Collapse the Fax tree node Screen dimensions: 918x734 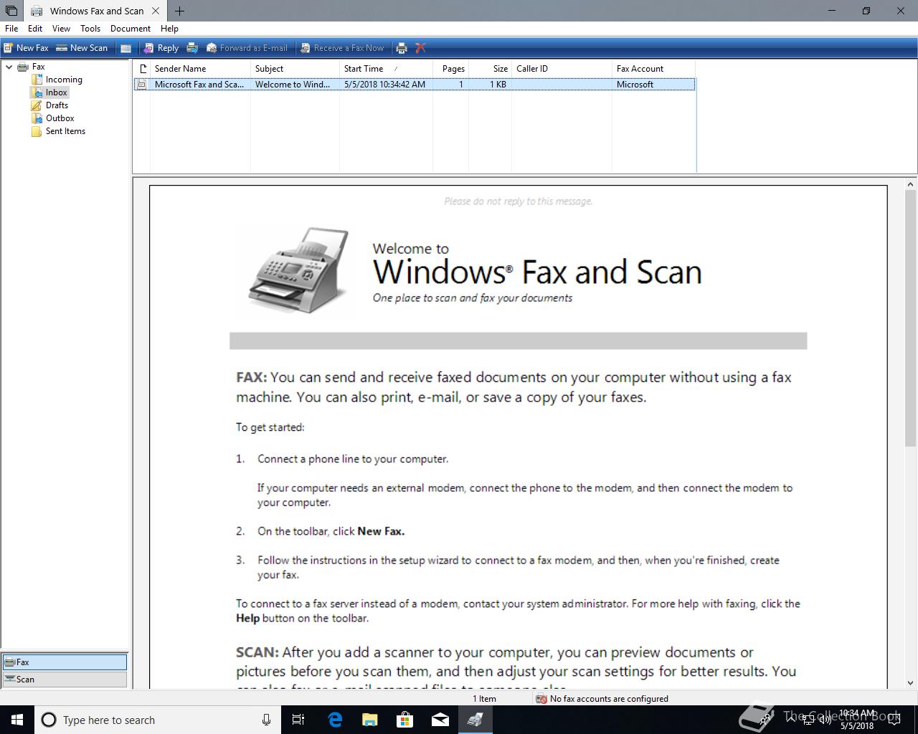coord(9,67)
